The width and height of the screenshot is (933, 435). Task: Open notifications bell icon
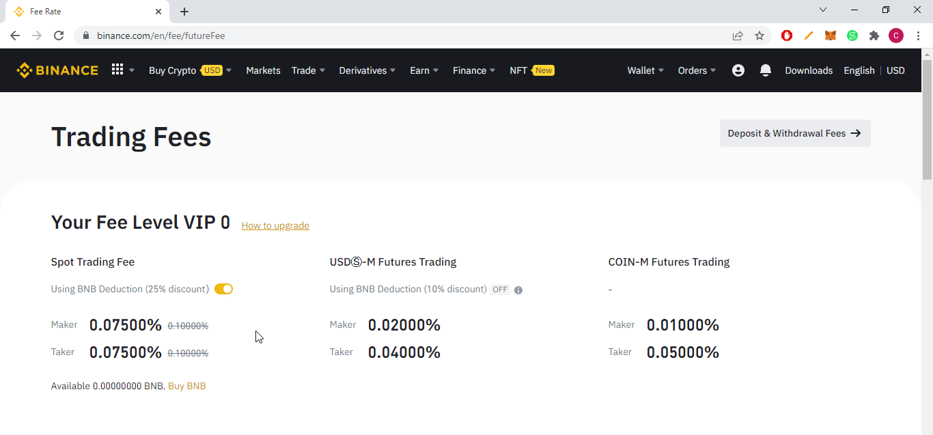click(x=766, y=70)
